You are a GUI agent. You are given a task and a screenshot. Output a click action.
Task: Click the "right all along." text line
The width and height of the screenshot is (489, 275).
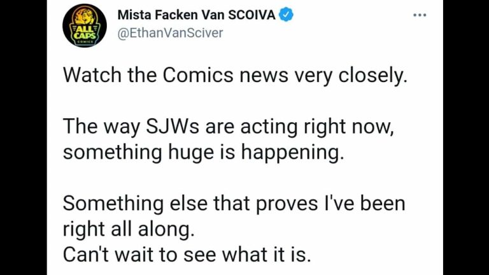[129, 229]
